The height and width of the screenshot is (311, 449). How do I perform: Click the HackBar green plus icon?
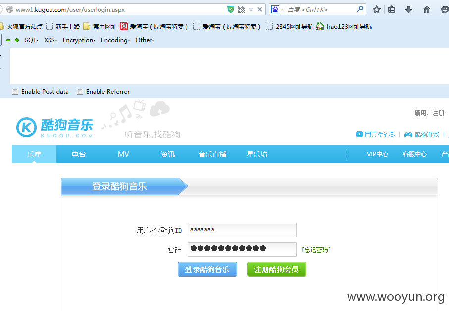[17, 40]
